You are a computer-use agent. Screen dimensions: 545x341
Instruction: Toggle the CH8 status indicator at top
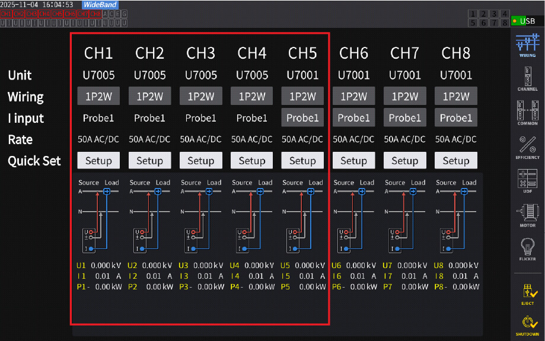coord(96,13)
